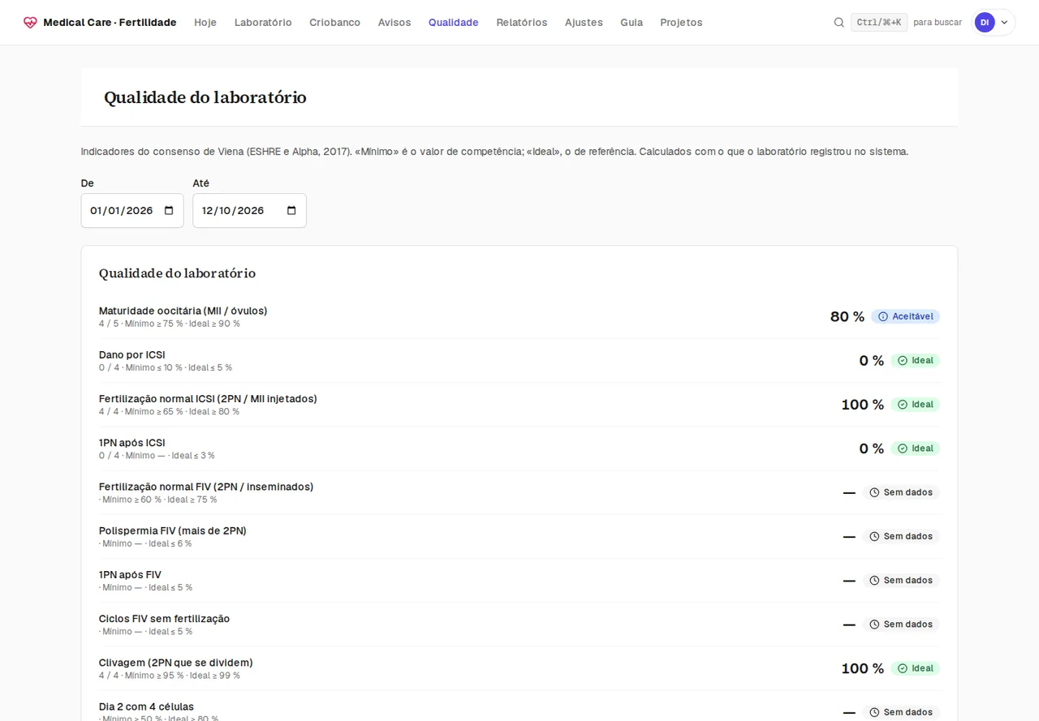Image resolution: width=1039 pixels, height=721 pixels.
Task: Open Ajustes settings
Action: click(x=584, y=23)
